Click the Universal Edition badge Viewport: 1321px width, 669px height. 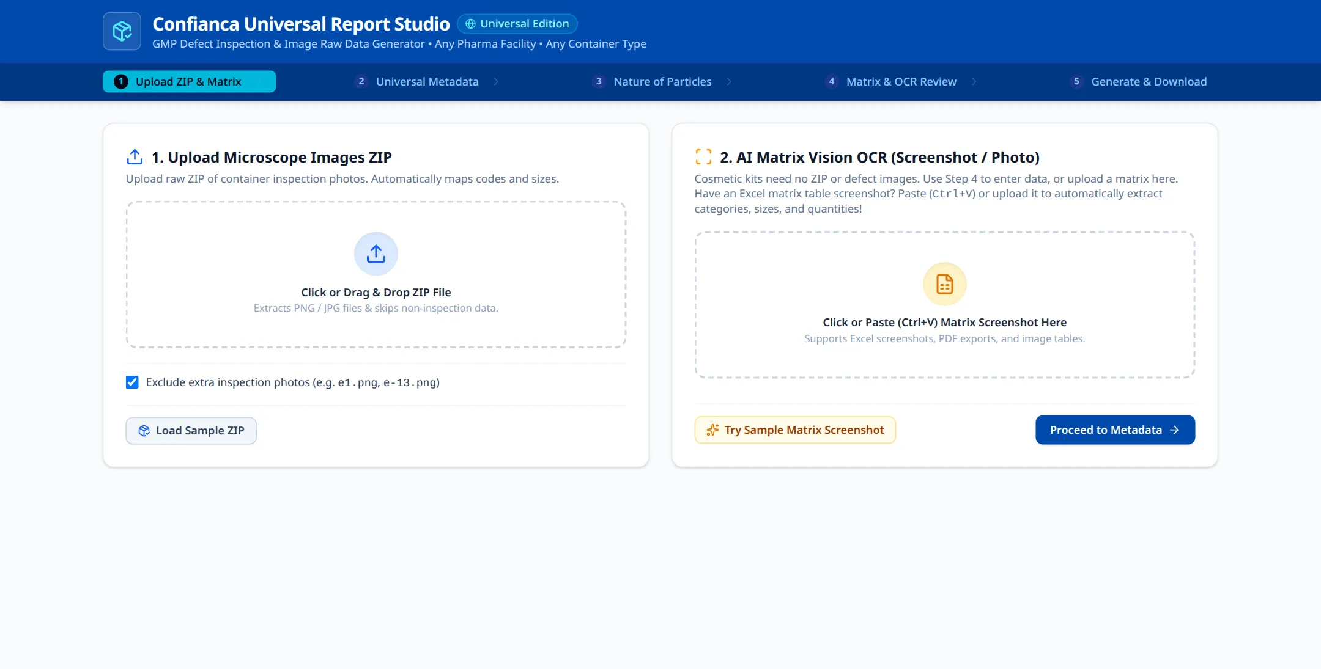tap(517, 24)
